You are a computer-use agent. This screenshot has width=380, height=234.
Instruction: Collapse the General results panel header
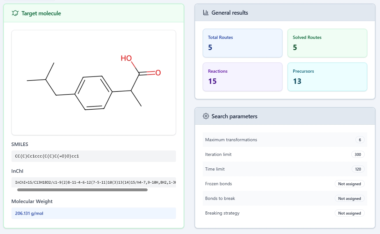[x=285, y=13]
